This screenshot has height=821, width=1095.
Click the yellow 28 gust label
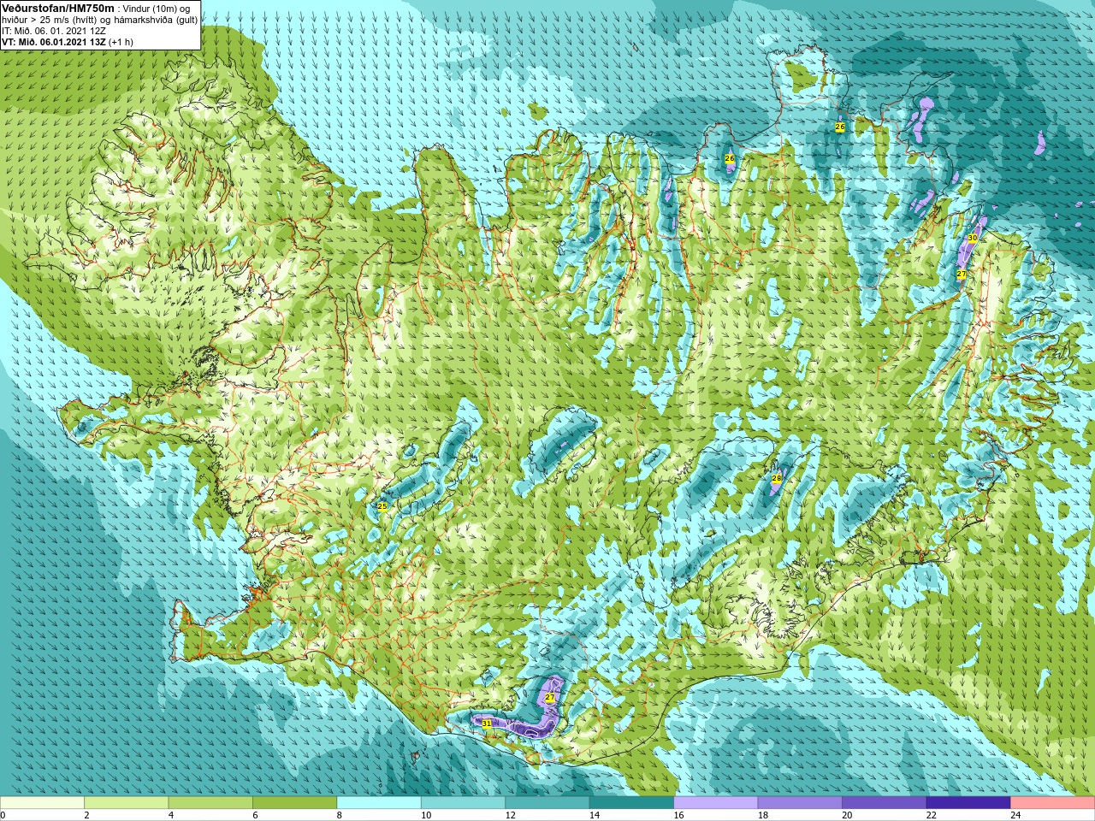(x=777, y=479)
